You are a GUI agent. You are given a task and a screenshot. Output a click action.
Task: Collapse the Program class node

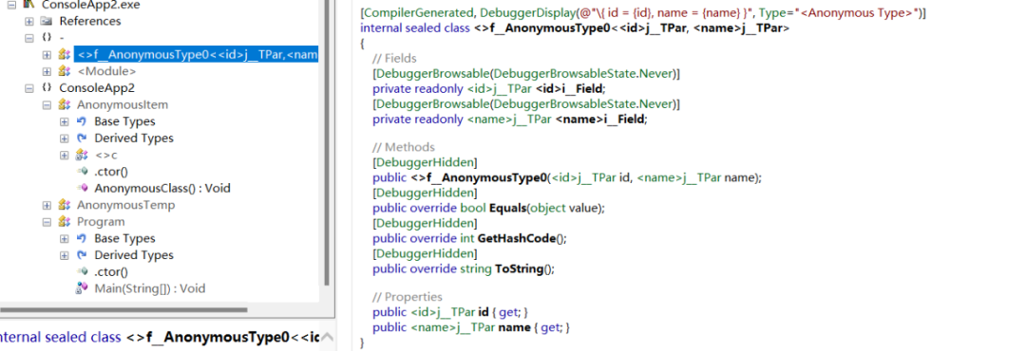point(47,222)
